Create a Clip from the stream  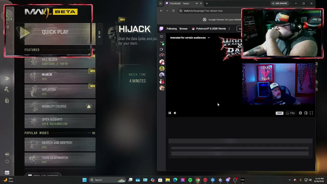290,113
